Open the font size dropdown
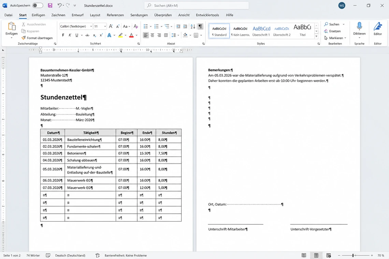This screenshot has height=259, width=389. 105,26
